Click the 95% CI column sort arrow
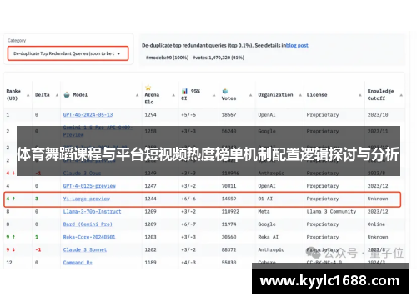The width and height of the screenshot is (417, 302). pos(214,95)
